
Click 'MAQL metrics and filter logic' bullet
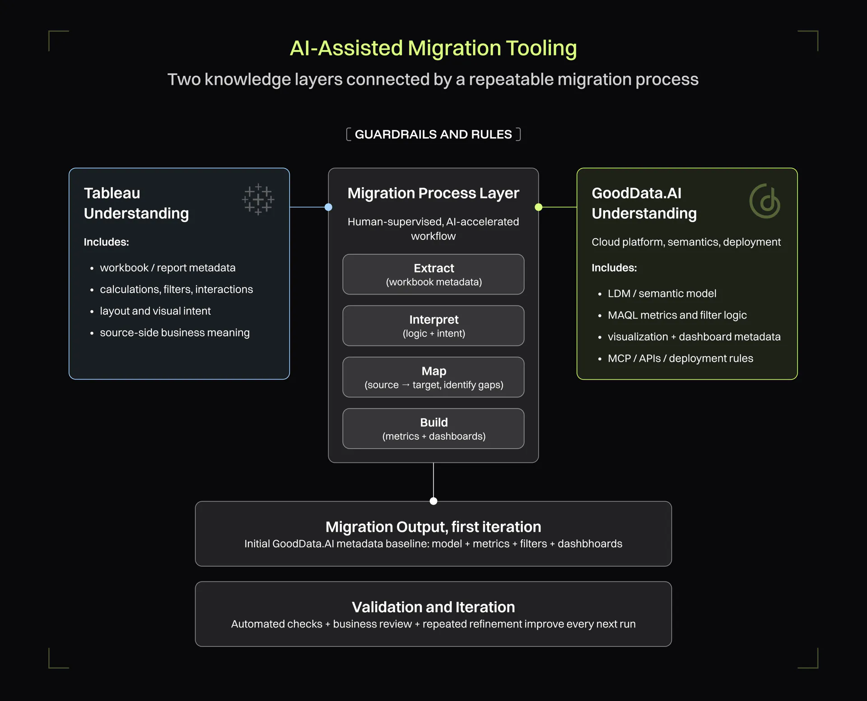pyautogui.click(x=677, y=315)
